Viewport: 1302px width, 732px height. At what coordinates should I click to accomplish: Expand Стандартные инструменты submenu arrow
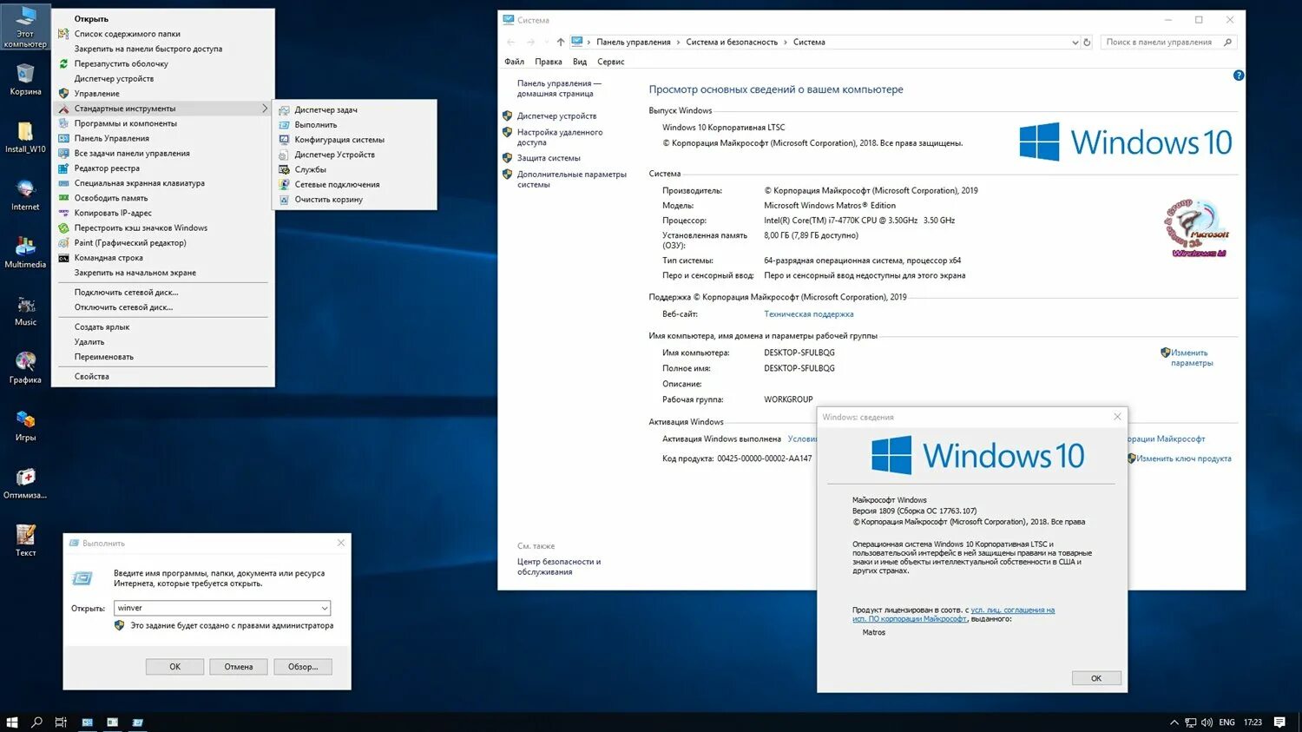pyautogui.click(x=265, y=109)
